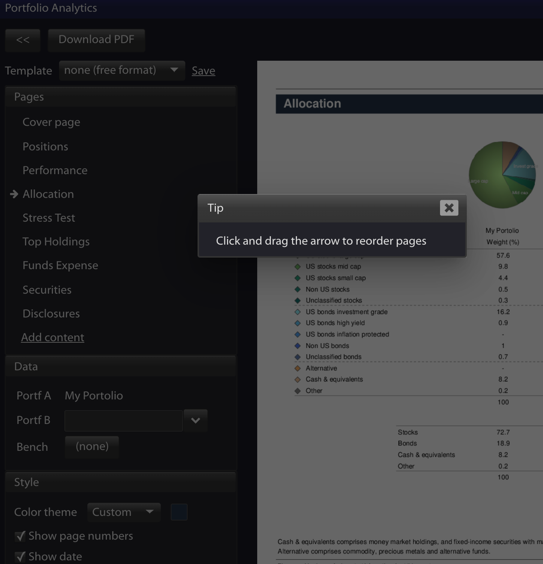Focus the Portf B input field

coord(124,421)
